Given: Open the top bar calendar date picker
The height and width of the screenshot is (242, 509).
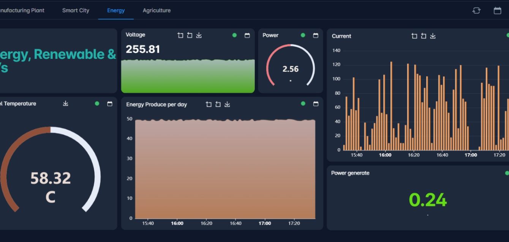Looking at the screenshot, I should (x=497, y=11).
